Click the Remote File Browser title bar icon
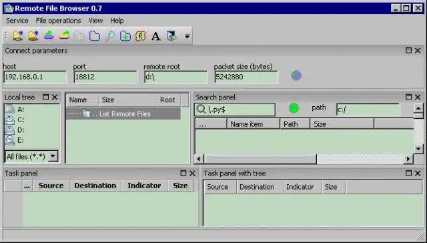Screen dimensions: 427x243 (x=9, y=8)
